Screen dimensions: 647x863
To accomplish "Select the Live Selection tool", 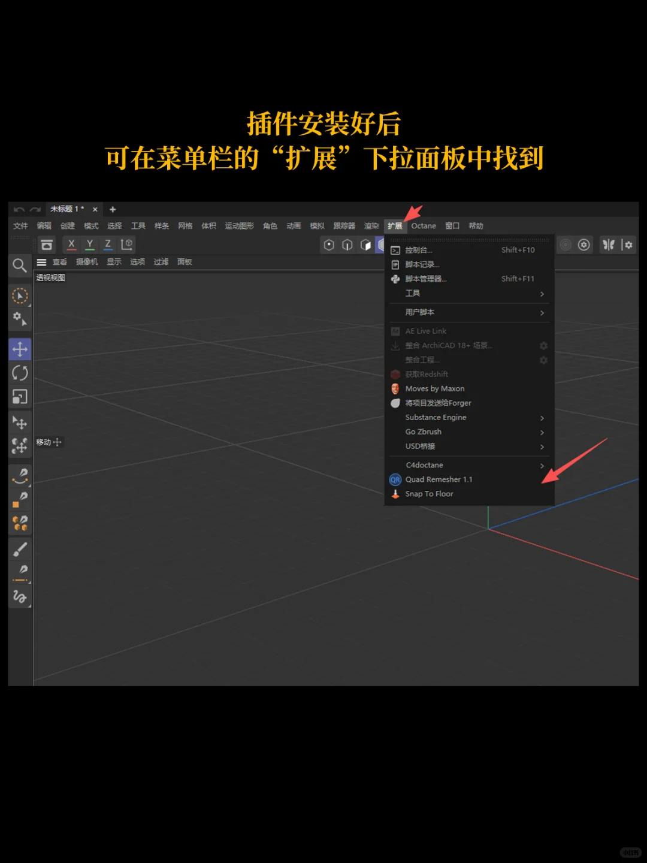I will pyautogui.click(x=20, y=295).
